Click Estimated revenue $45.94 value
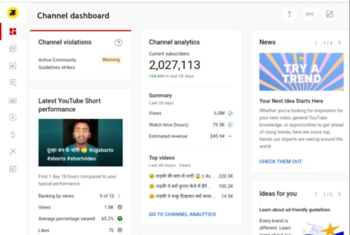The width and height of the screenshot is (350, 235). [x=217, y=136]
